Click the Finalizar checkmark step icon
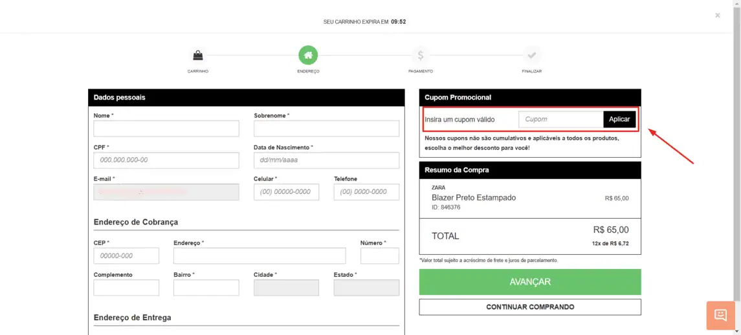The height and width of the screenshot is (335, 741). click(x=532, y=56)
